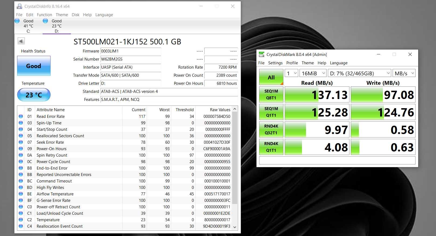
Task: Open Profile menu in CrystalDiskMark
Action: point(292,63)
